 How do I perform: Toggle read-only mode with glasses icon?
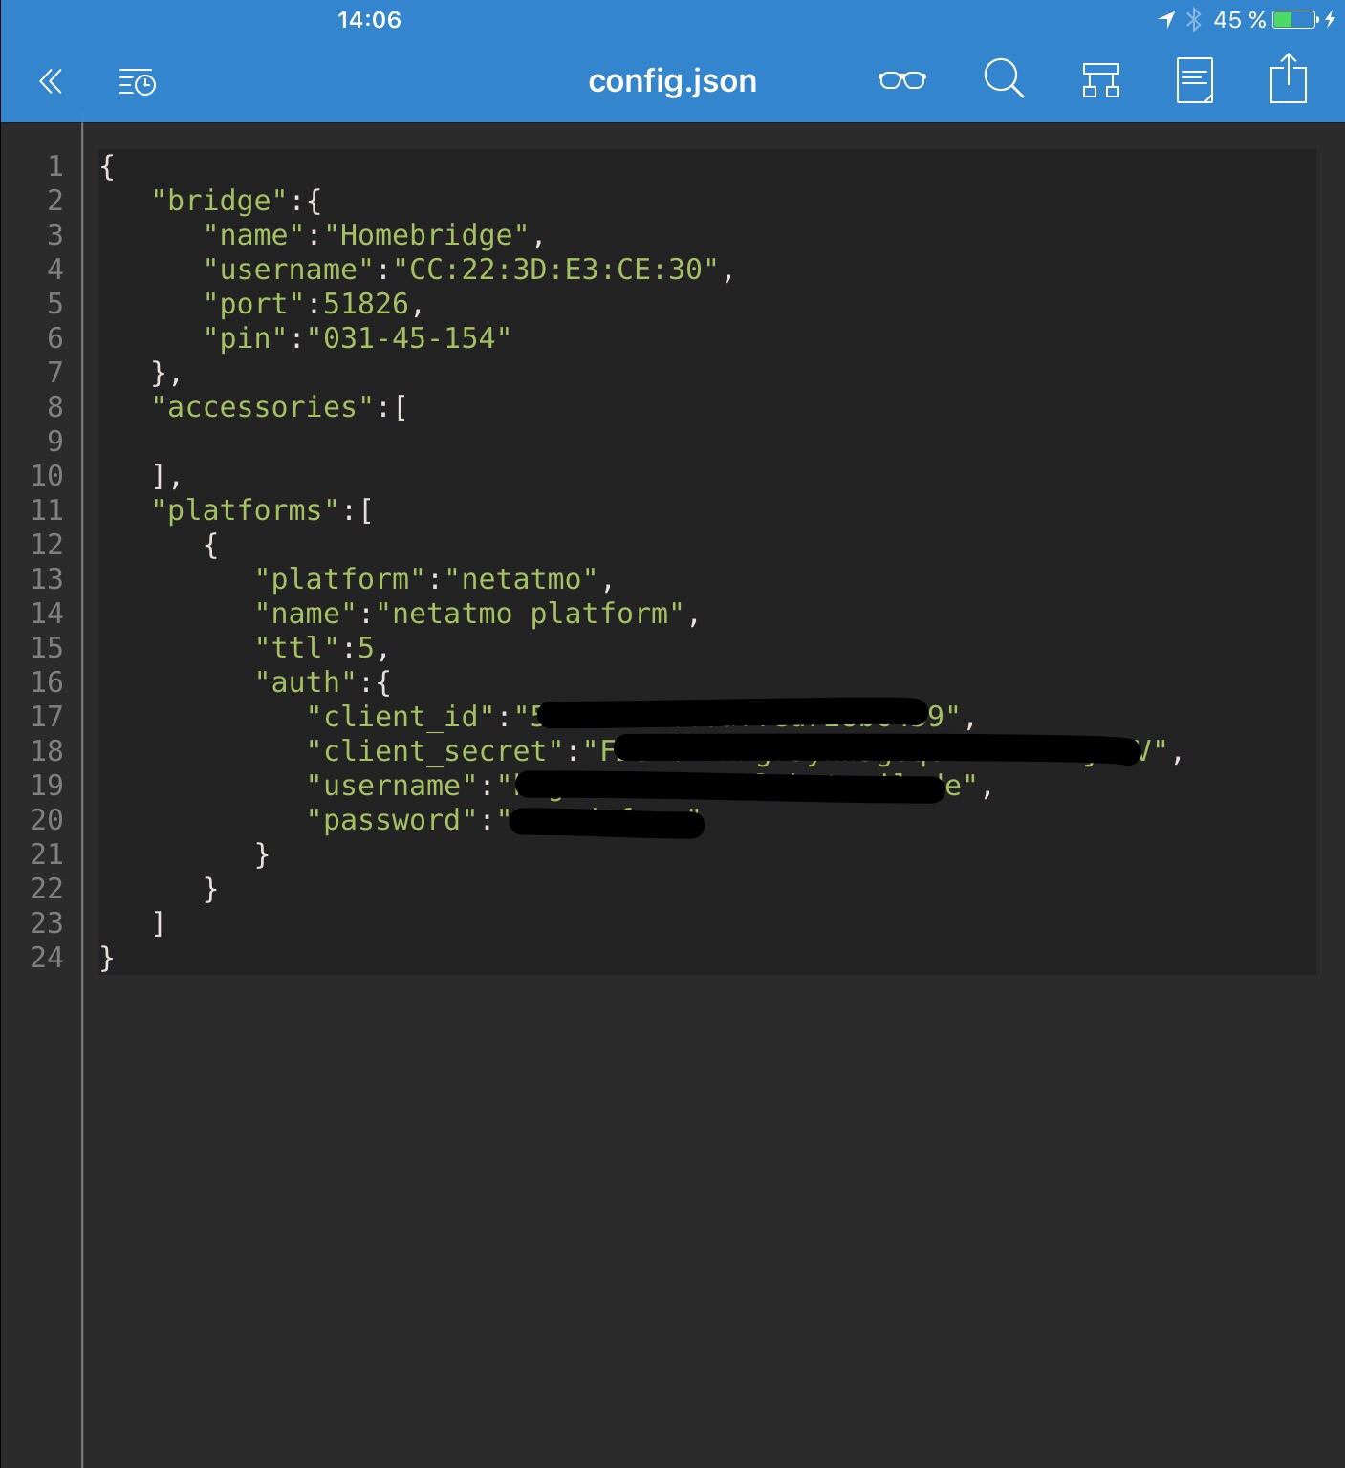[901, 80]
